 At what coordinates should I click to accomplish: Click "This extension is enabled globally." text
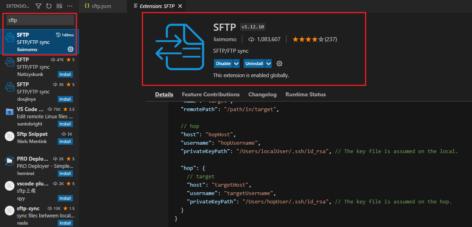[251, 76]
